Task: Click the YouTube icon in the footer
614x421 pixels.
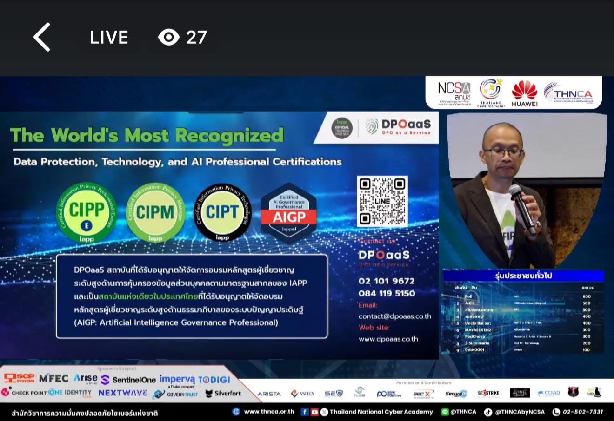Action: coord(314,412)
